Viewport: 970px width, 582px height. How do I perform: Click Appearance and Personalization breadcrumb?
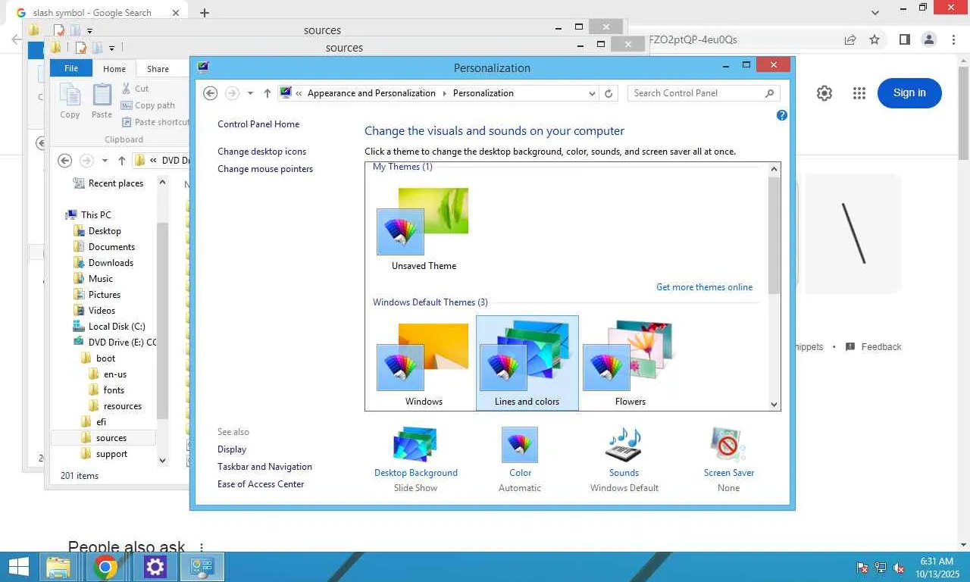point(371,93)
